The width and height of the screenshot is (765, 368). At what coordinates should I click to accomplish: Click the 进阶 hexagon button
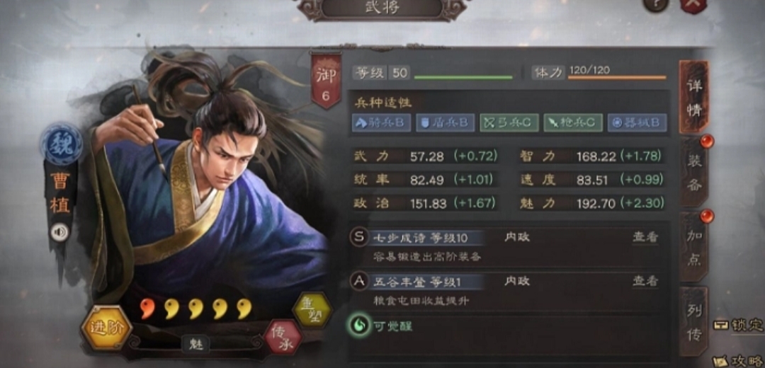click(106, 328)
